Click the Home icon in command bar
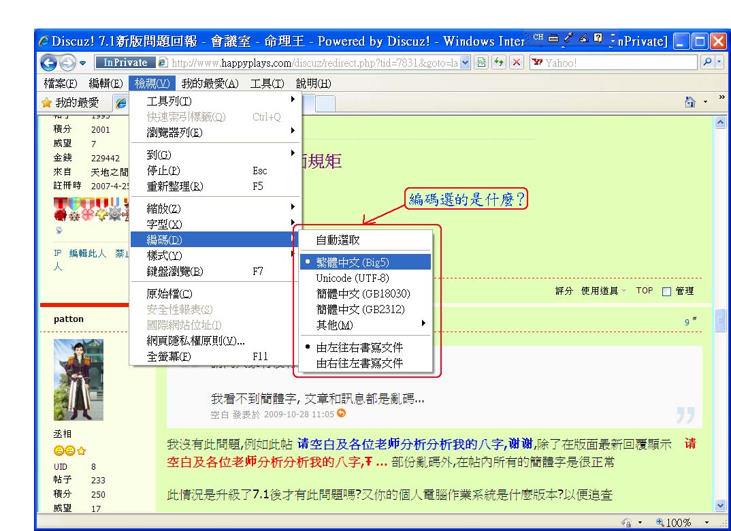The image size is (731, 531). point(689,102)
